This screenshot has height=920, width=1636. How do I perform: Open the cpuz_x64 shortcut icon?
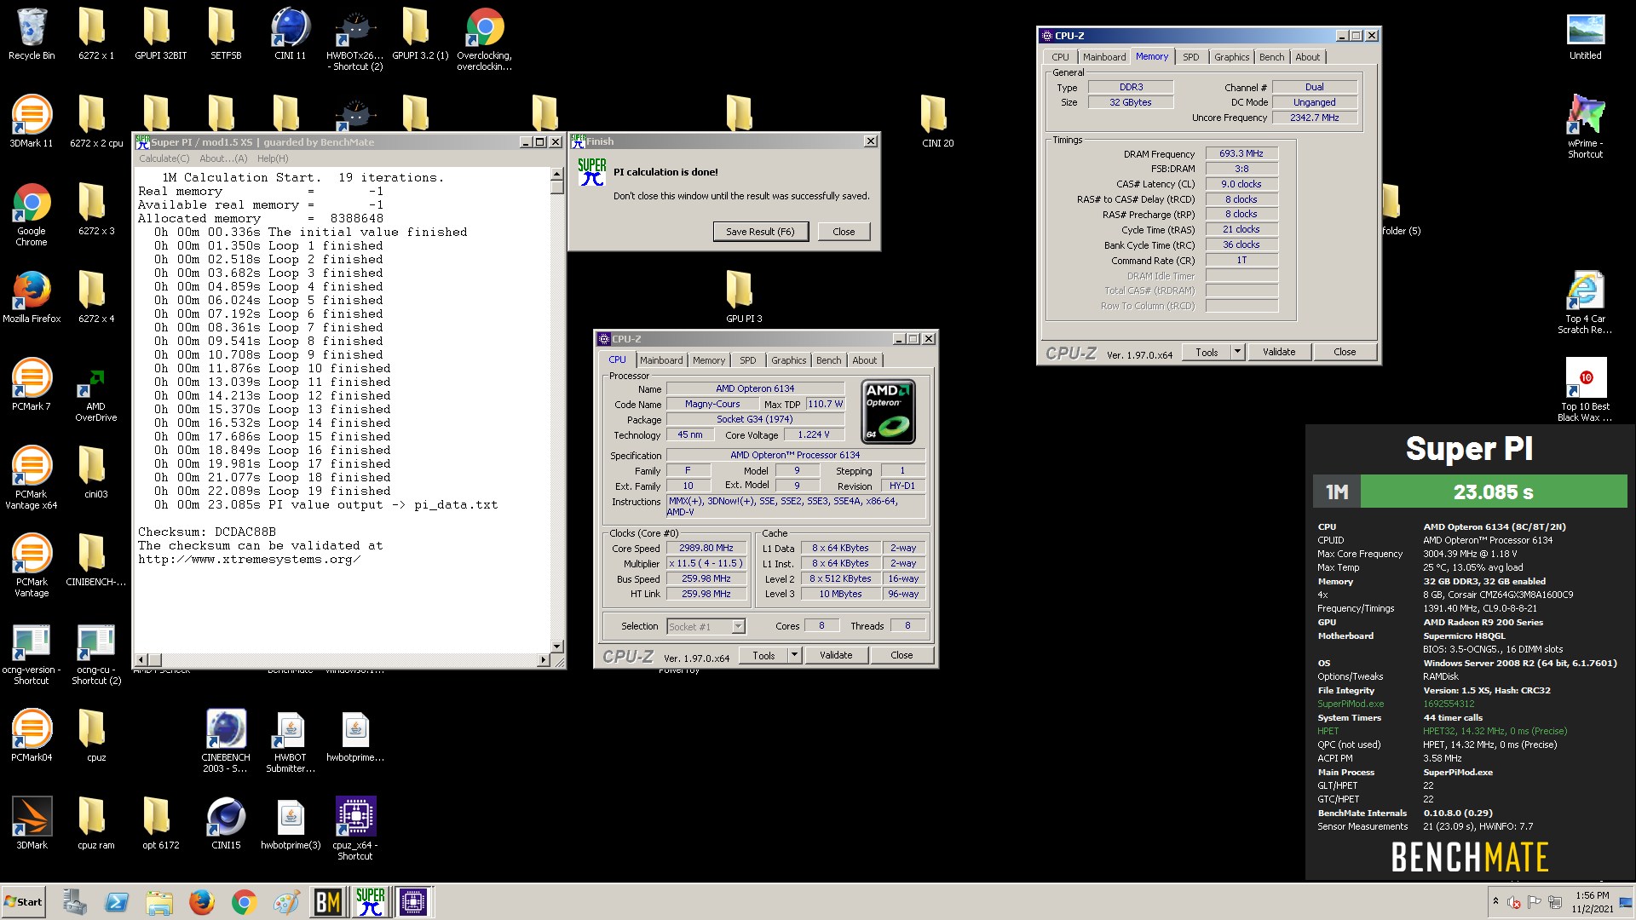tap(355, 830)
